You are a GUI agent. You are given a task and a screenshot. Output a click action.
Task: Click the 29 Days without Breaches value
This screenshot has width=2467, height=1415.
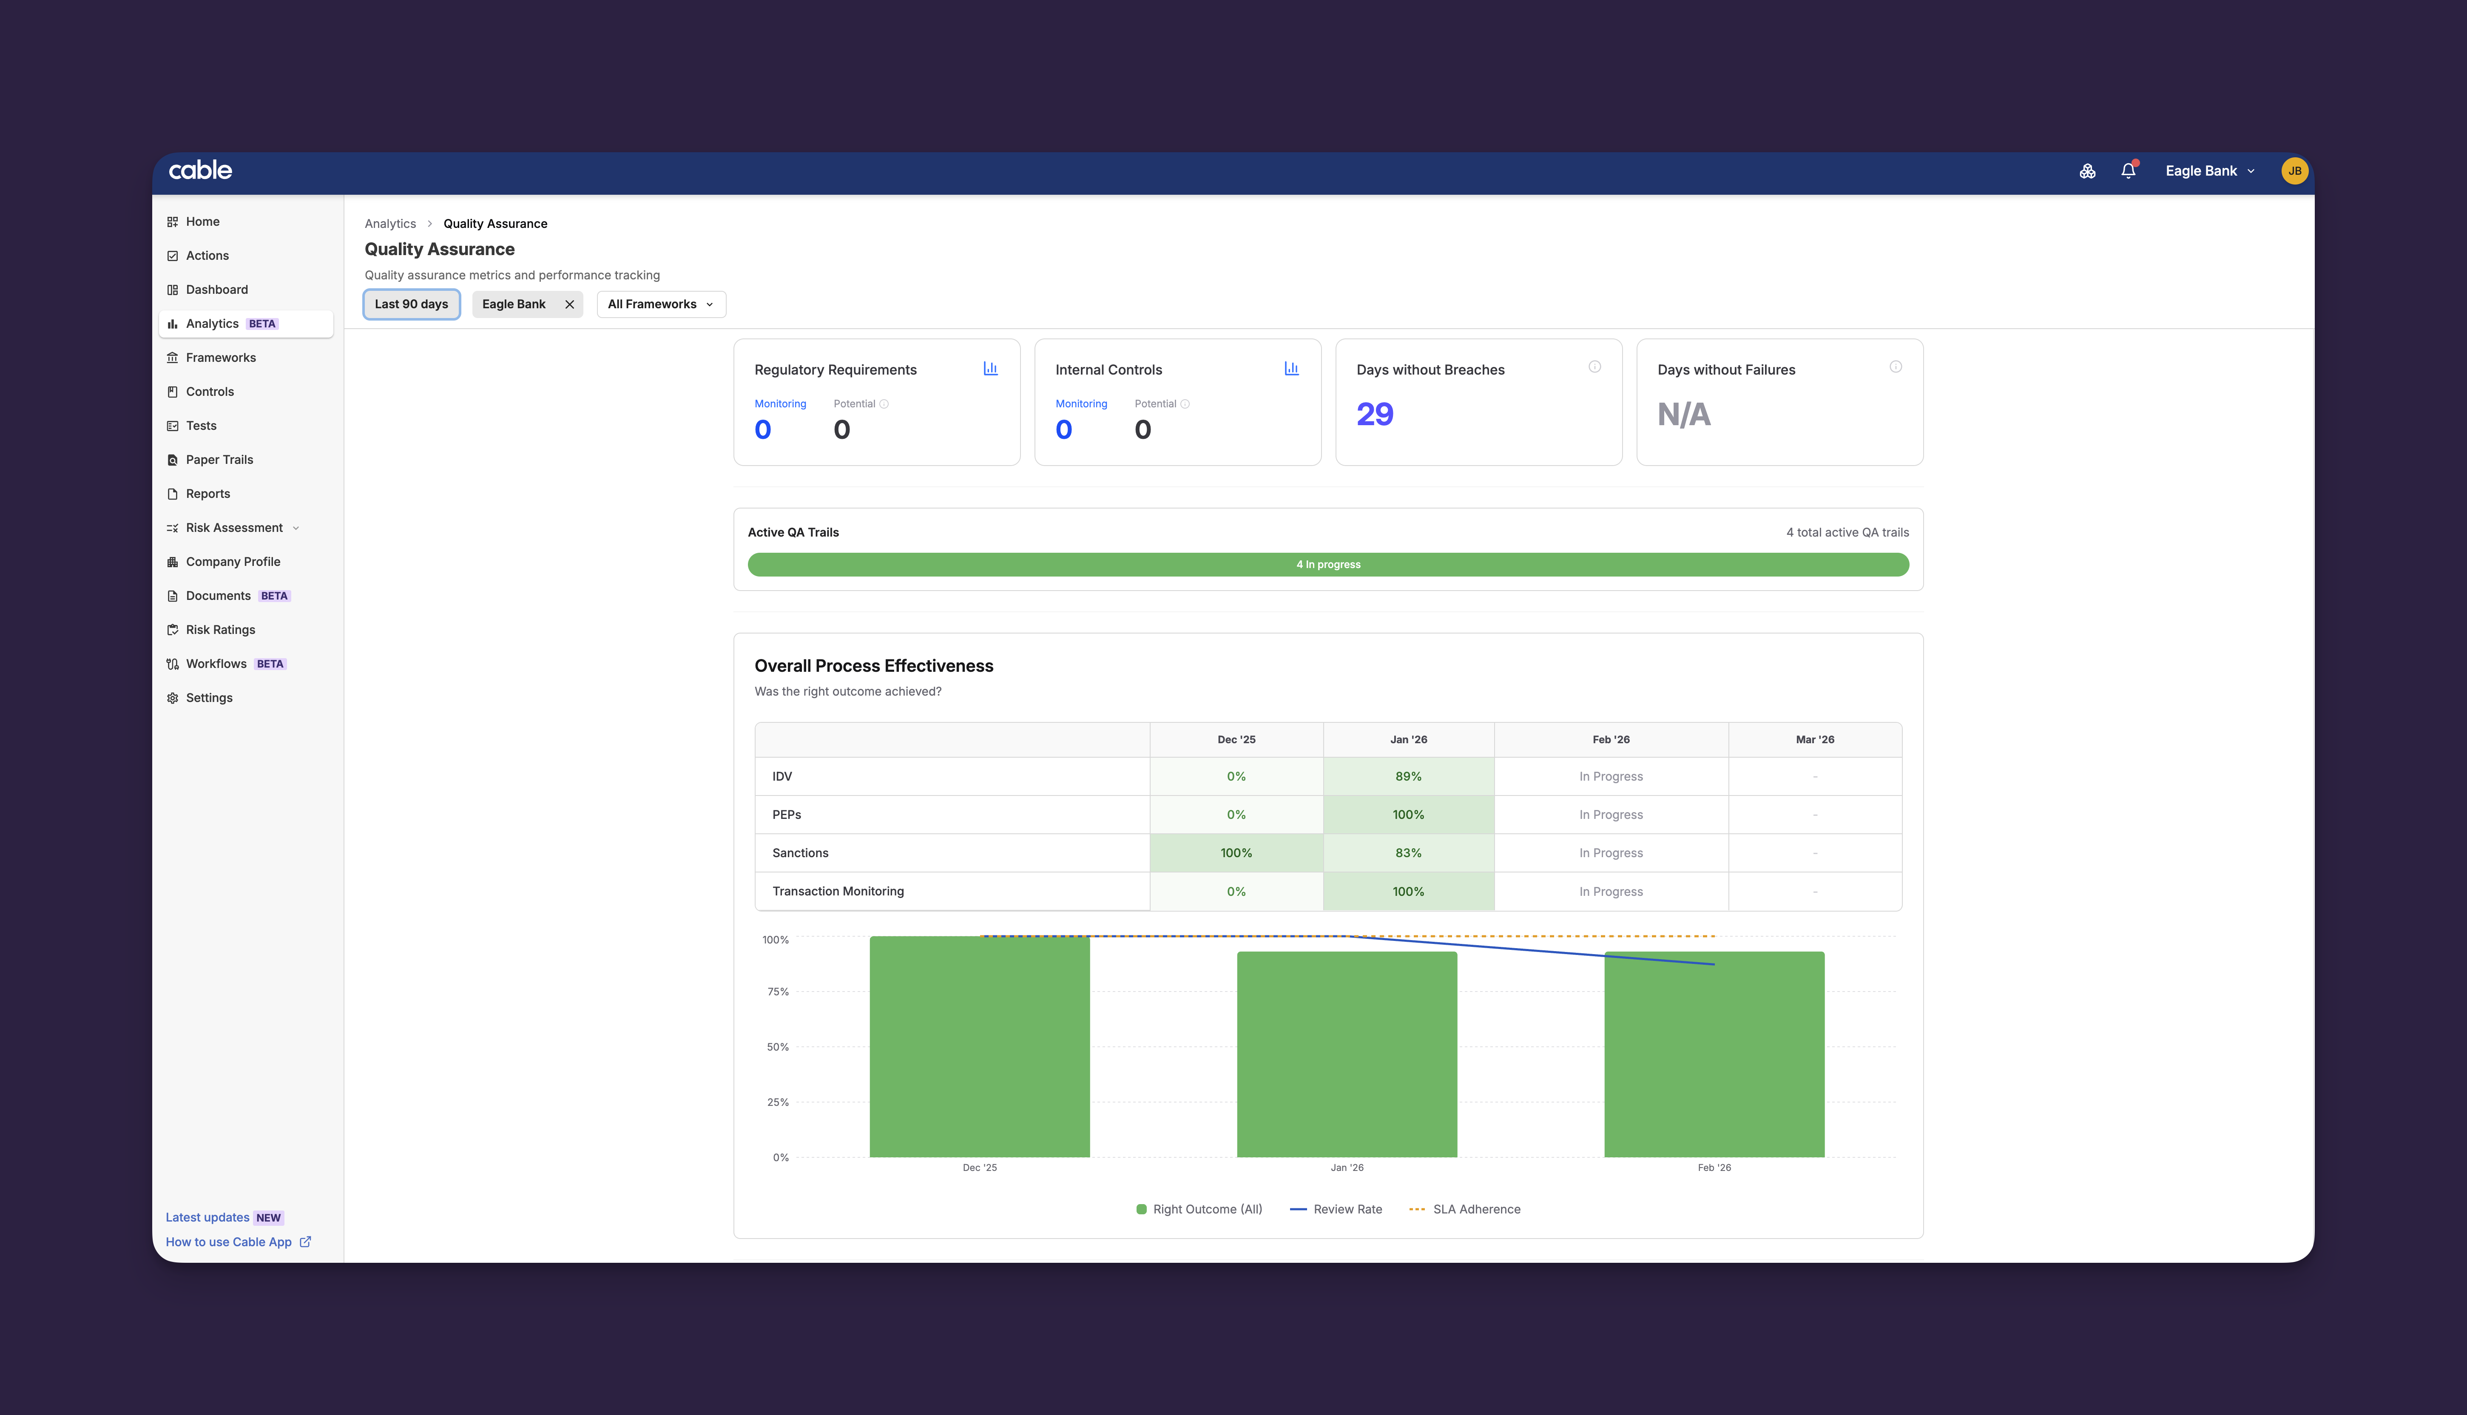[x=1375, y=415]
